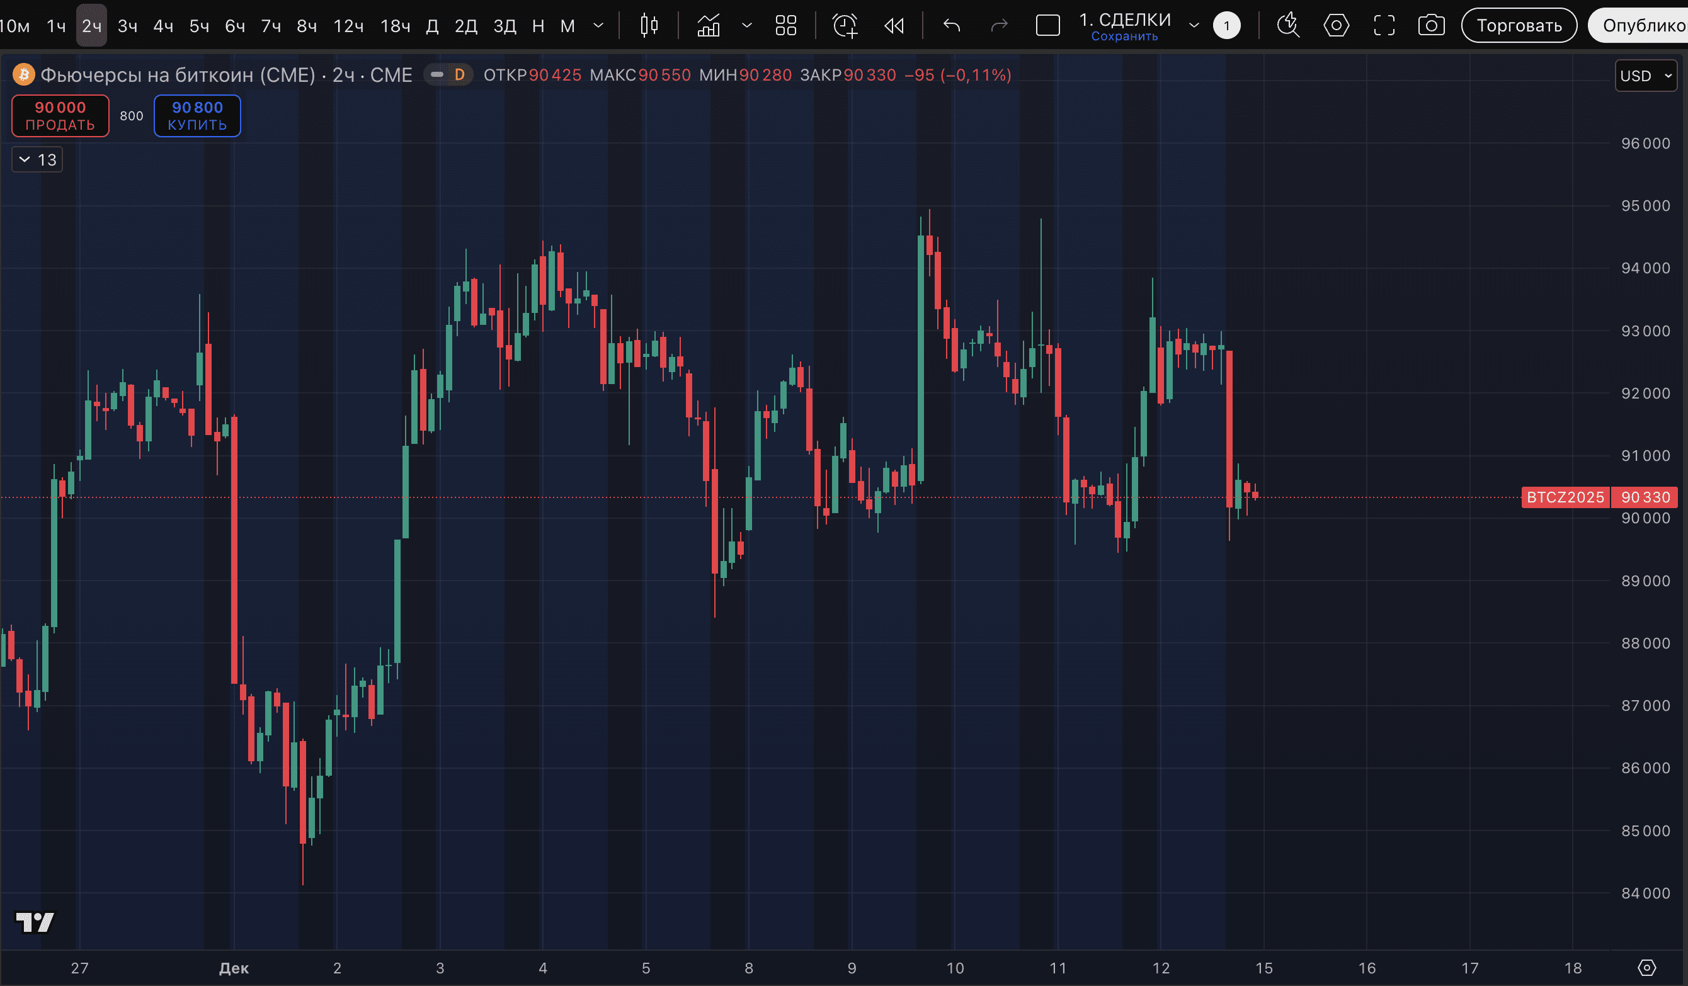Screen dimensions: 1688x986
Task: Toggle the session status pill next to D
Action: [436, 75]
